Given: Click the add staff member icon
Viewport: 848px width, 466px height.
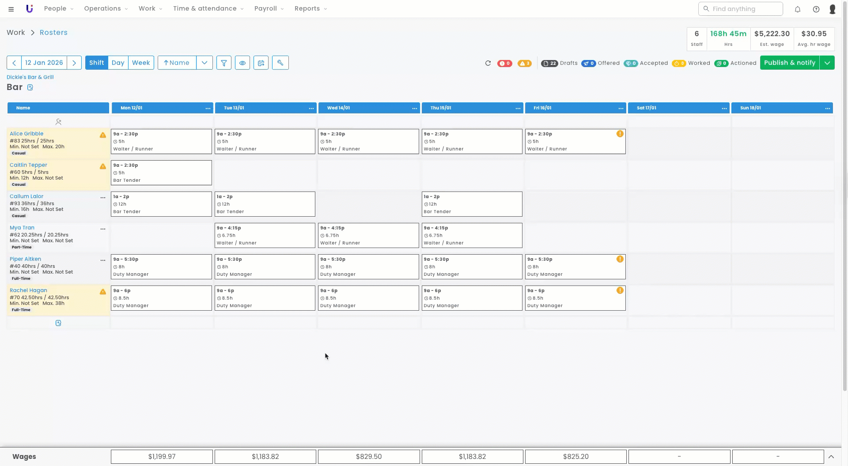Looking at the screenshot, I should tap(58, 122).
